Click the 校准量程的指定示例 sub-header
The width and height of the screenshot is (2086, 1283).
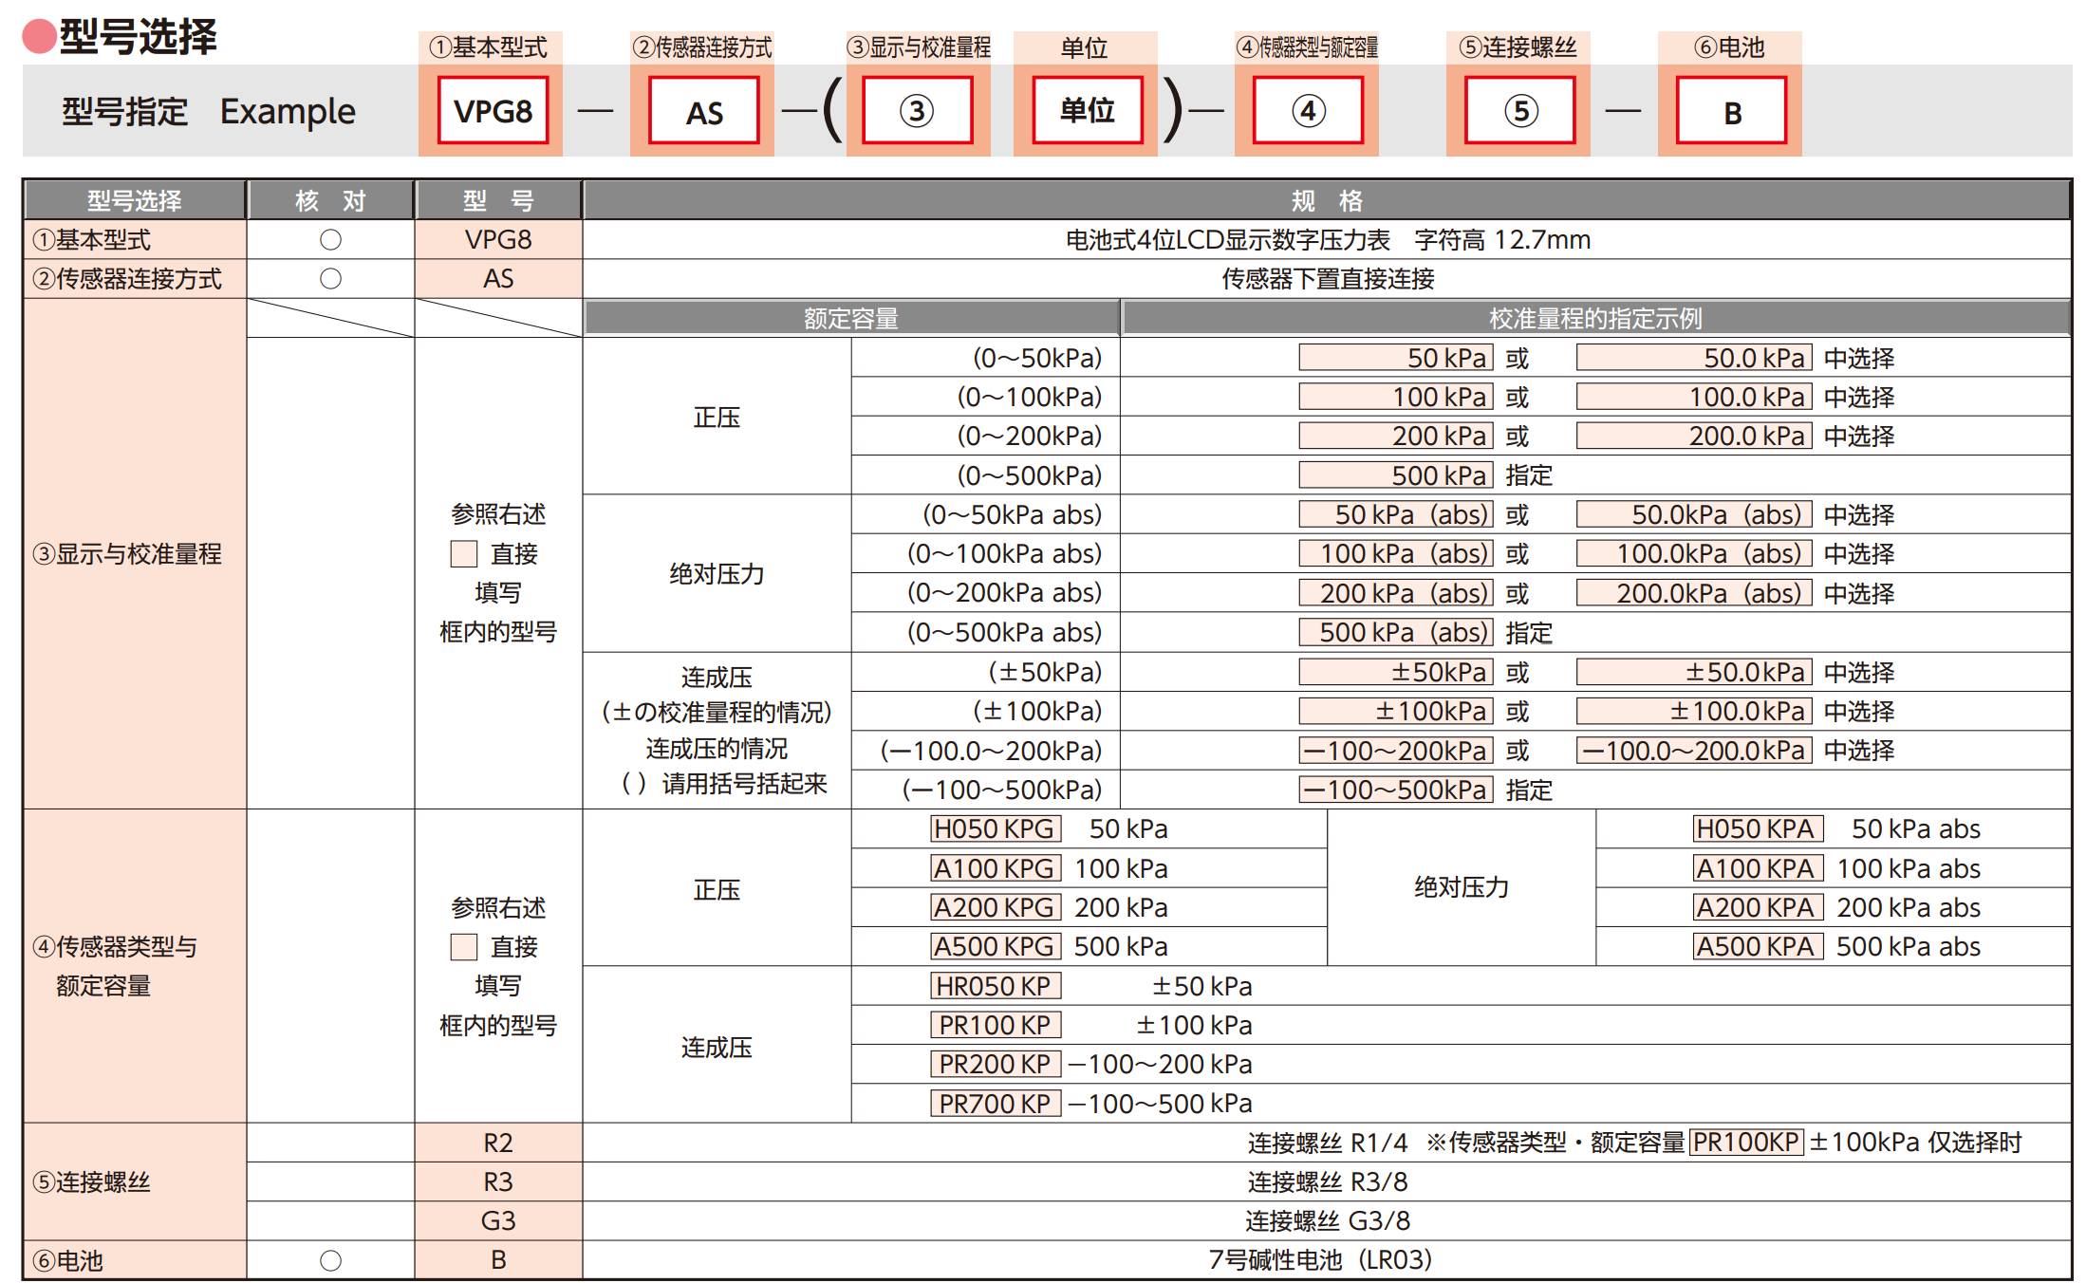pyautogui.click(x=1595, y=318)
